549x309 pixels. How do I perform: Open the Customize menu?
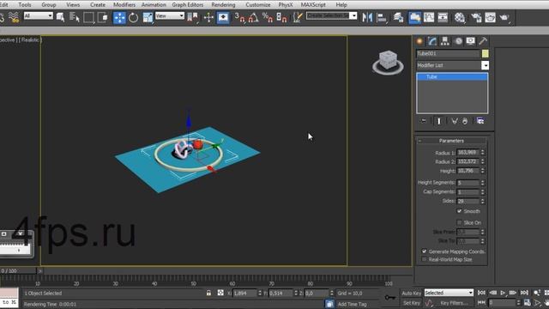257,4
